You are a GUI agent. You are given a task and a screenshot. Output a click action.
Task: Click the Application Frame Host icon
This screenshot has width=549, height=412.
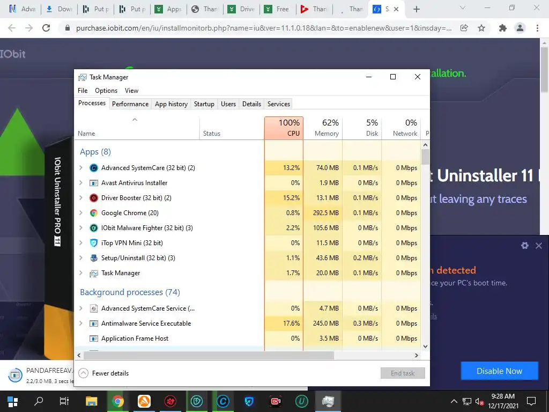pyautogui.click(x=93, y=339)
